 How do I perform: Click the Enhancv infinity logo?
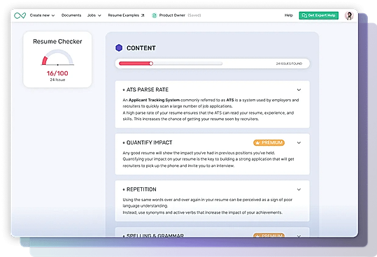pyautogui.click(x=20, y=15)
